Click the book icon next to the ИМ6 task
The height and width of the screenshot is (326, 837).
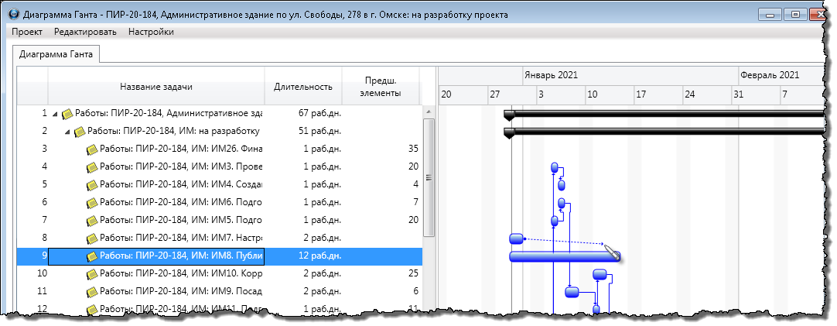pos(92,202)
